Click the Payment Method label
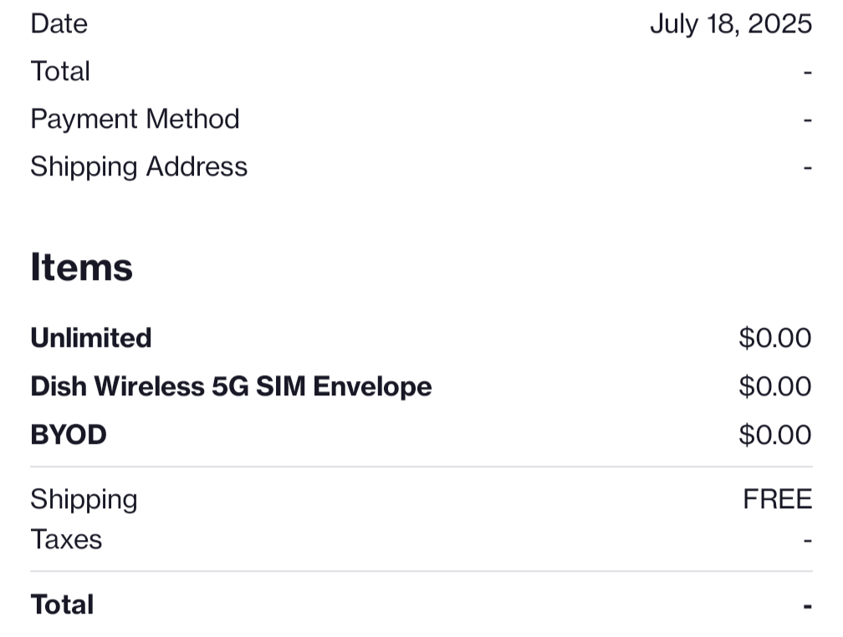Viewport: 843px width, 637px height. [x=135, y=119]
